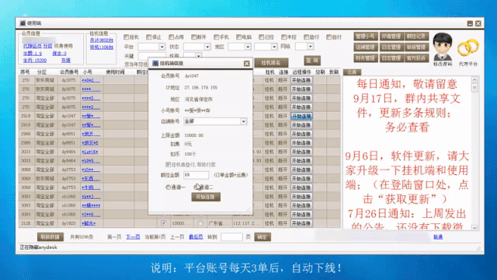This screenshot has width=497, height=280.
Task: Click the IP address 27.186.179.155
Action: [x=200, y=88]
